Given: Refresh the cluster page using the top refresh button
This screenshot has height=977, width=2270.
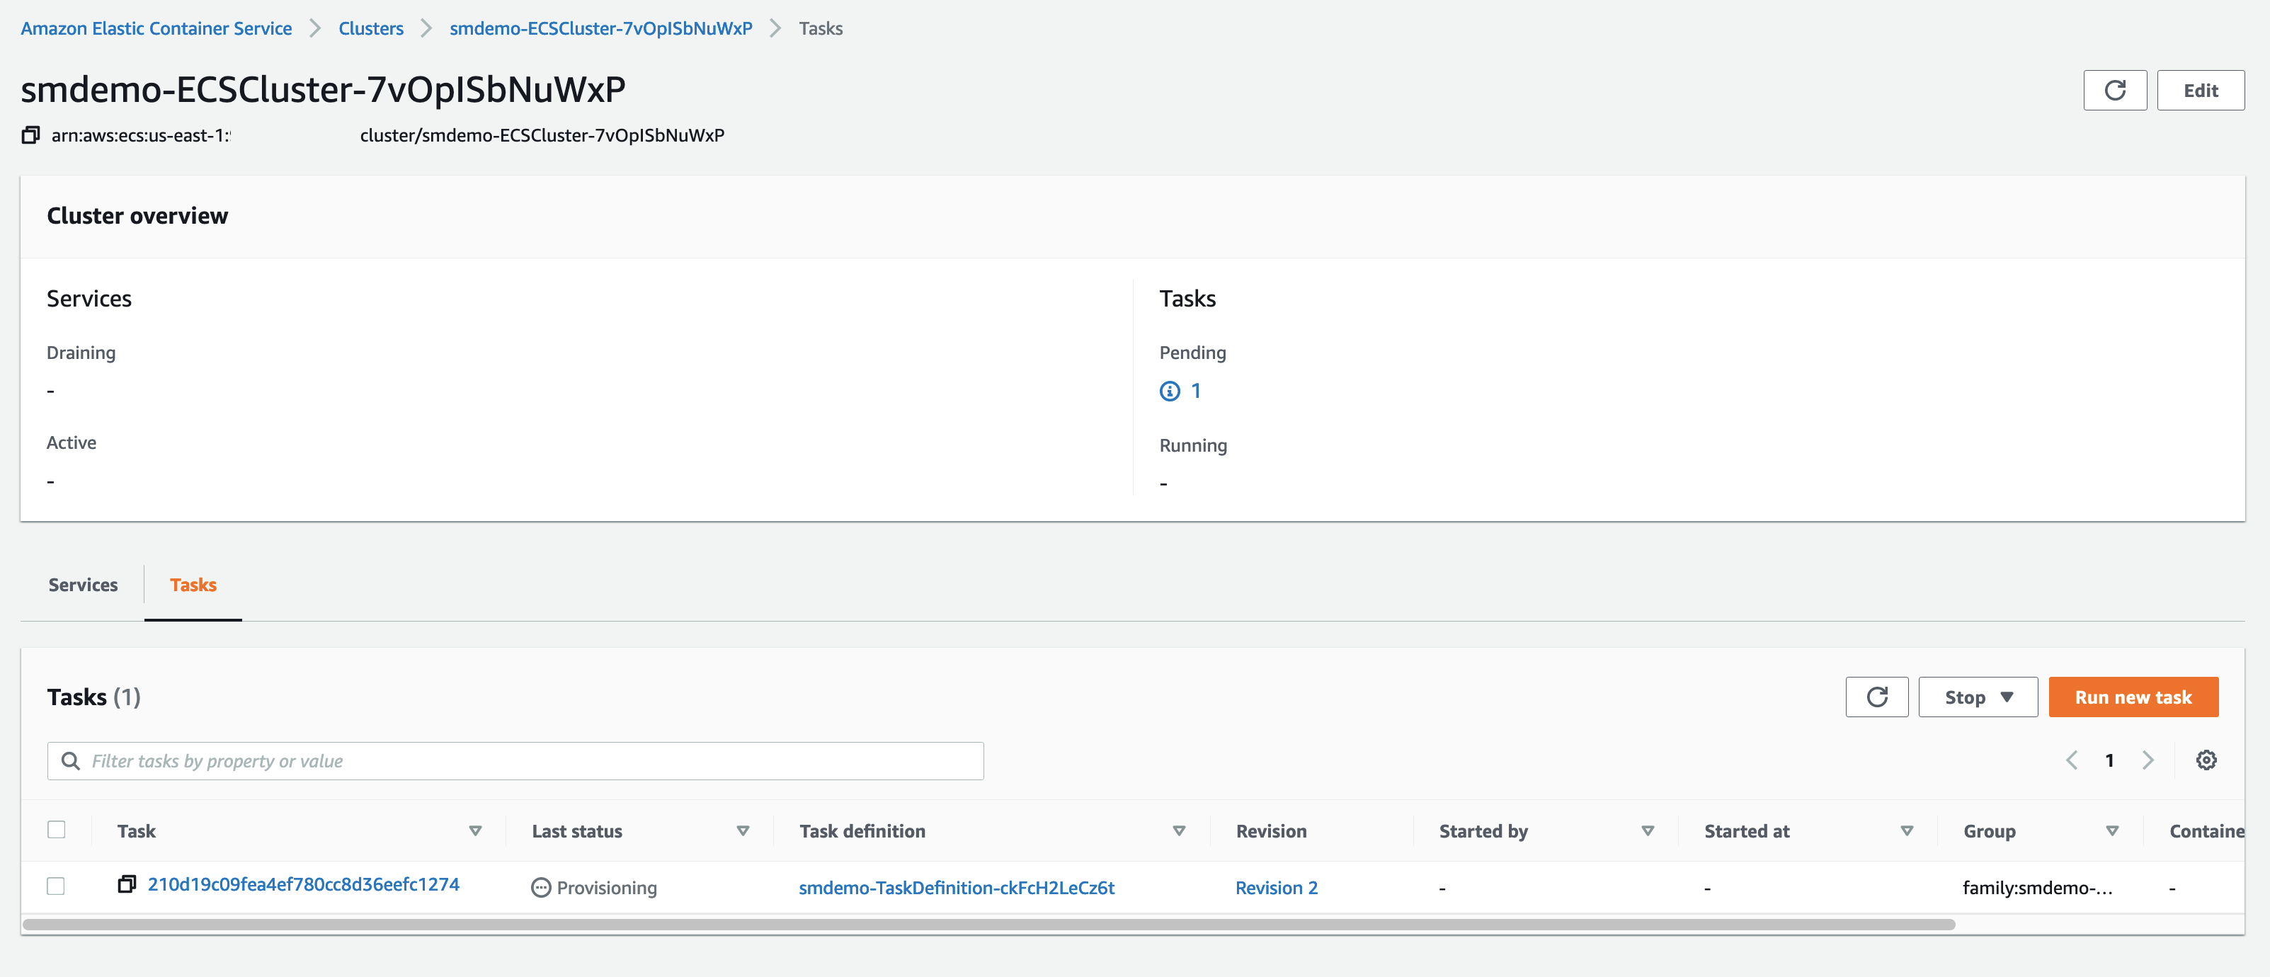Looking at the screenshot, I should [x=2114, y=90].
